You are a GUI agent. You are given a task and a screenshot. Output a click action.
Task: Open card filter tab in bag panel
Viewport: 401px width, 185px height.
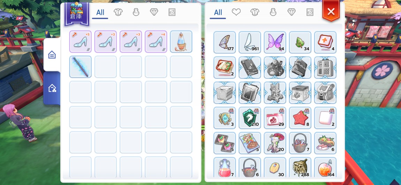coord(310,12)
